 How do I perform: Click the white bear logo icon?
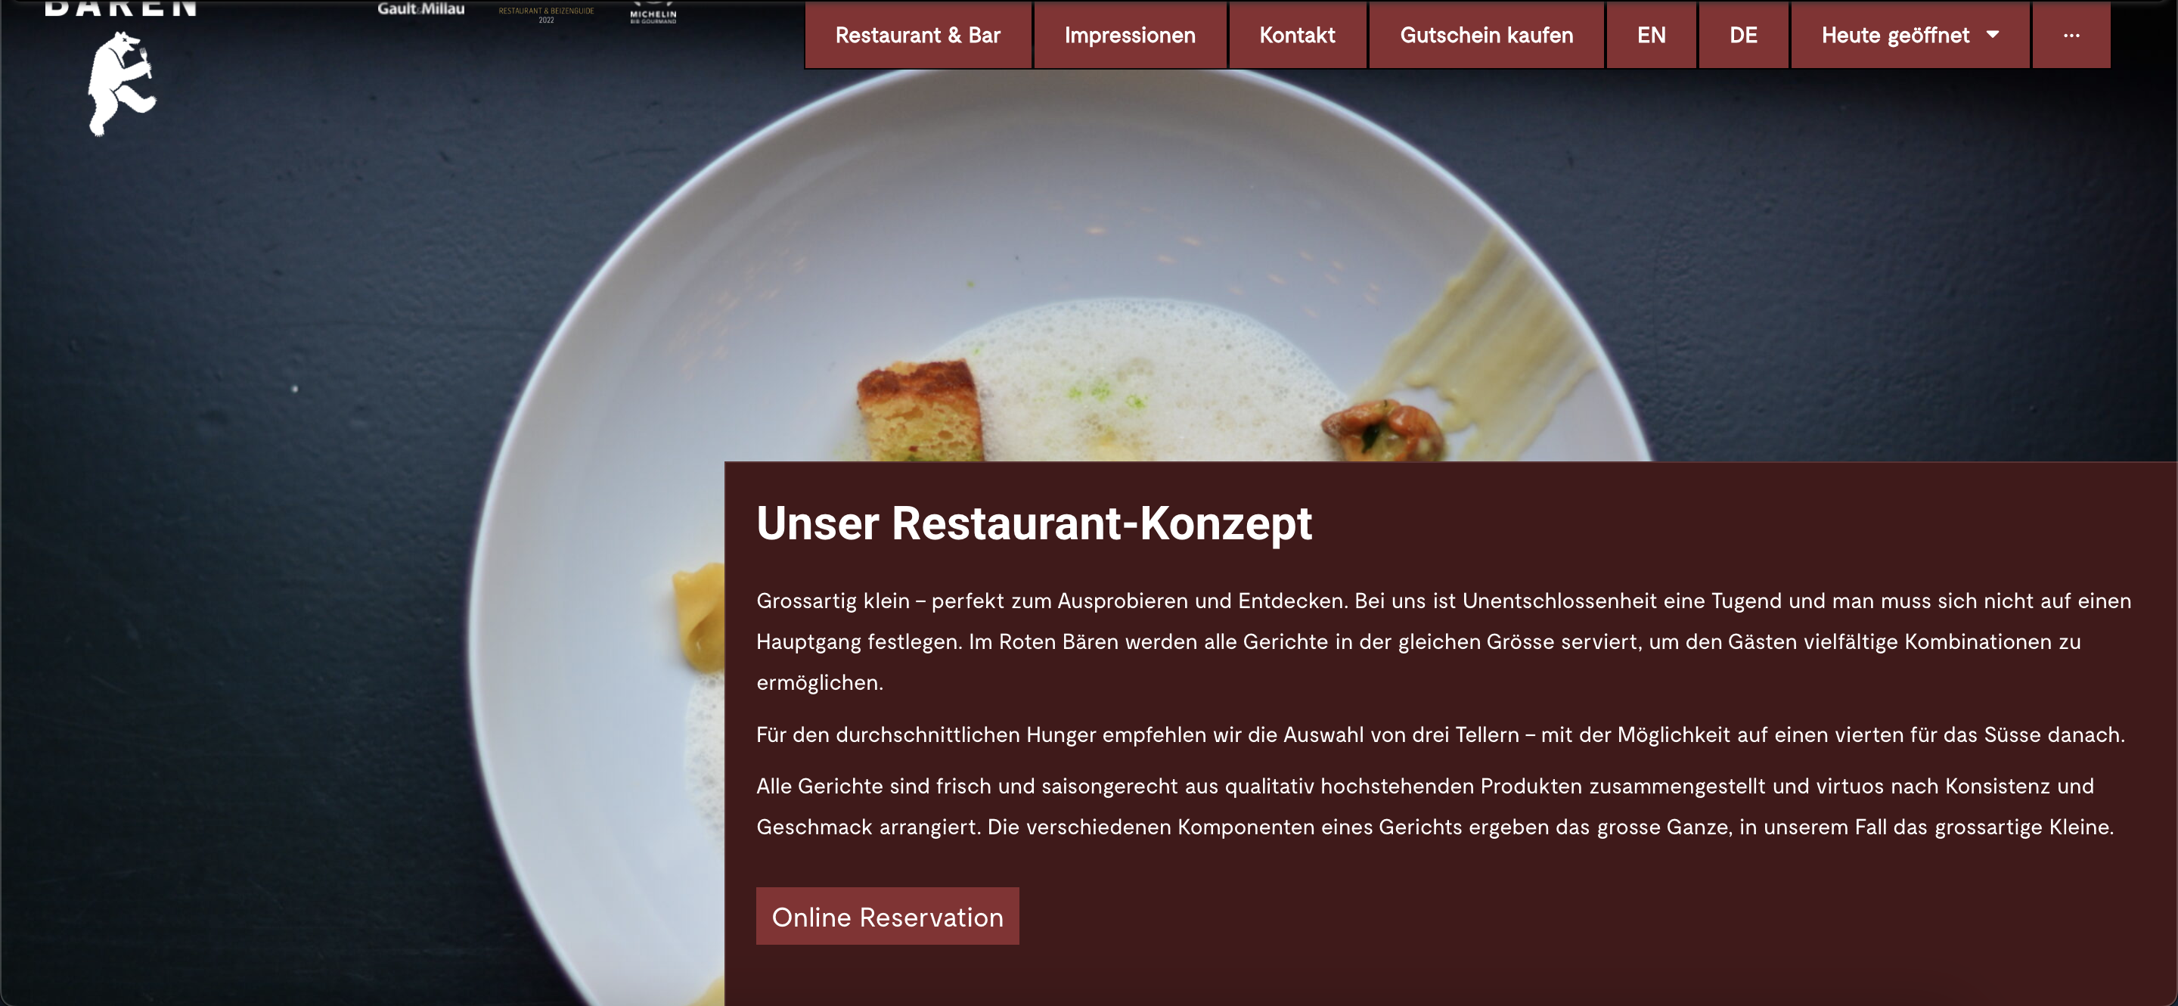pyautogui.click(x=122, y=84)
